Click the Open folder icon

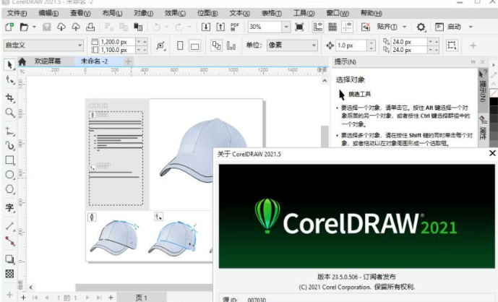24,27
